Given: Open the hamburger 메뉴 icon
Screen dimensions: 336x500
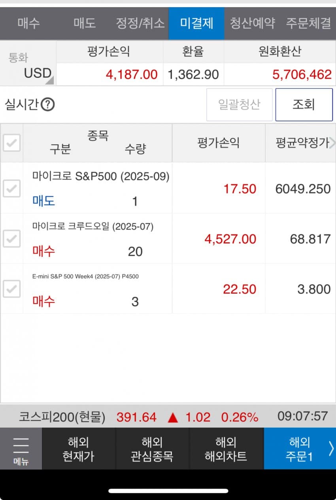Looking at the screenshot, I should tap(21, 449).
